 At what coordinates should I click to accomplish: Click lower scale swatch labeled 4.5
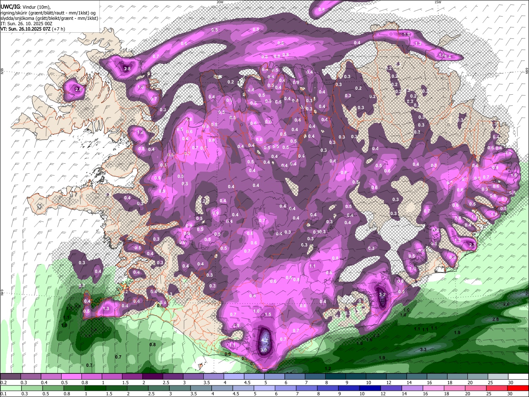point(243,388)
